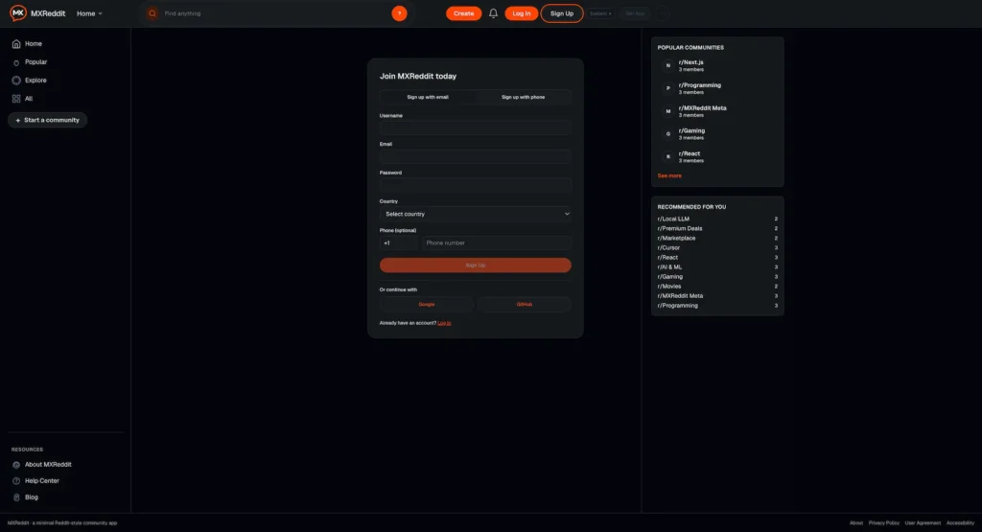The width and height of the screenshot is (982, 532).
Task: Click the Log in link under form
Action: 444,323
